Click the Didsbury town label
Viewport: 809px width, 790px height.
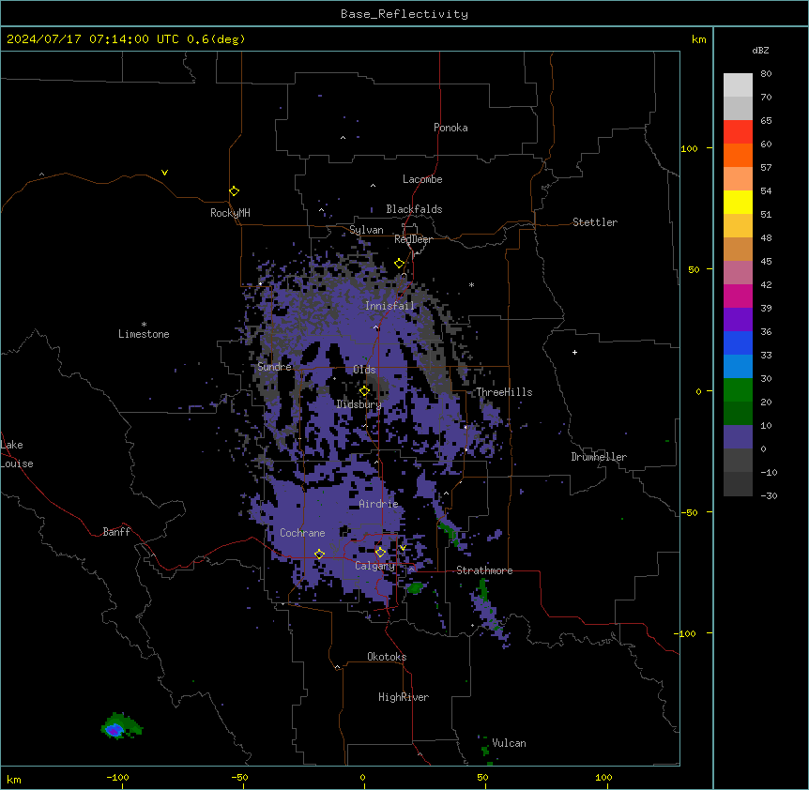pos(359,404)
